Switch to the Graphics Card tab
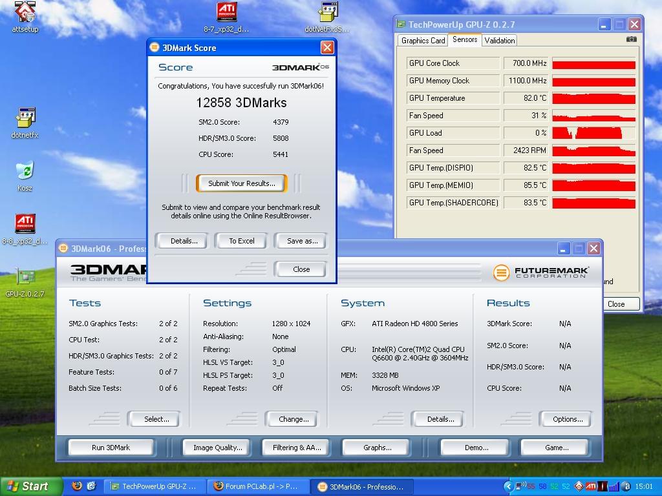The height and width of the screenshot is (496, 662). tap(423, 40)
